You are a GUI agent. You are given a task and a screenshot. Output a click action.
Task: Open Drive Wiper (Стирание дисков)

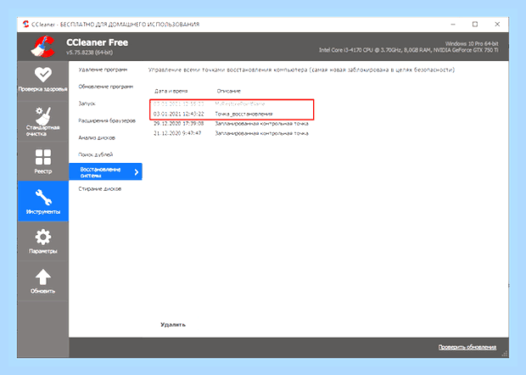click(99, 189)
